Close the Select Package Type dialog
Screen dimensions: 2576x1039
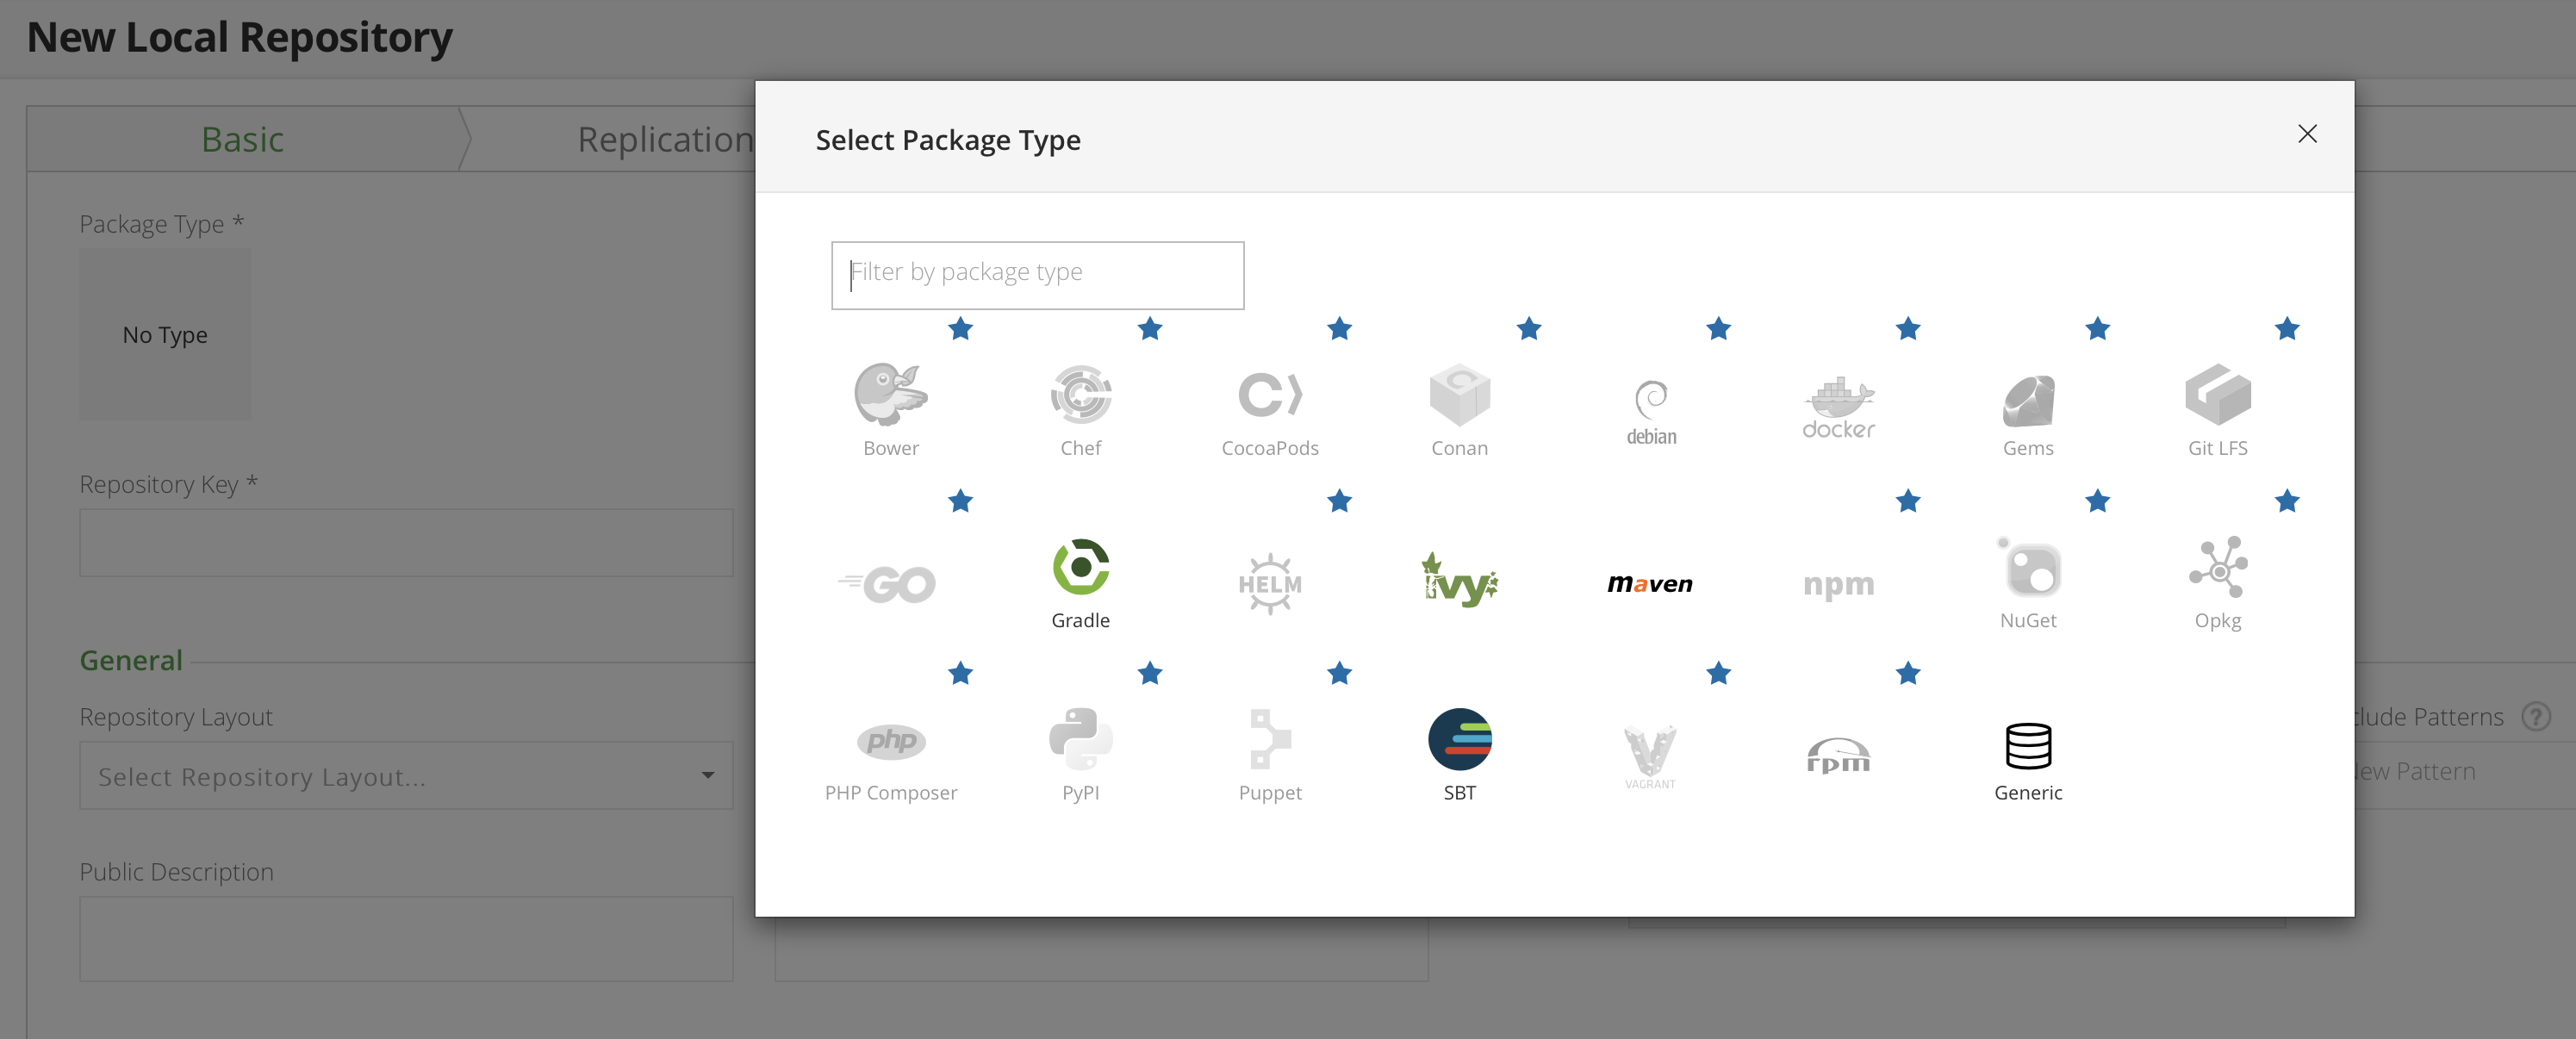[2306, 134]
